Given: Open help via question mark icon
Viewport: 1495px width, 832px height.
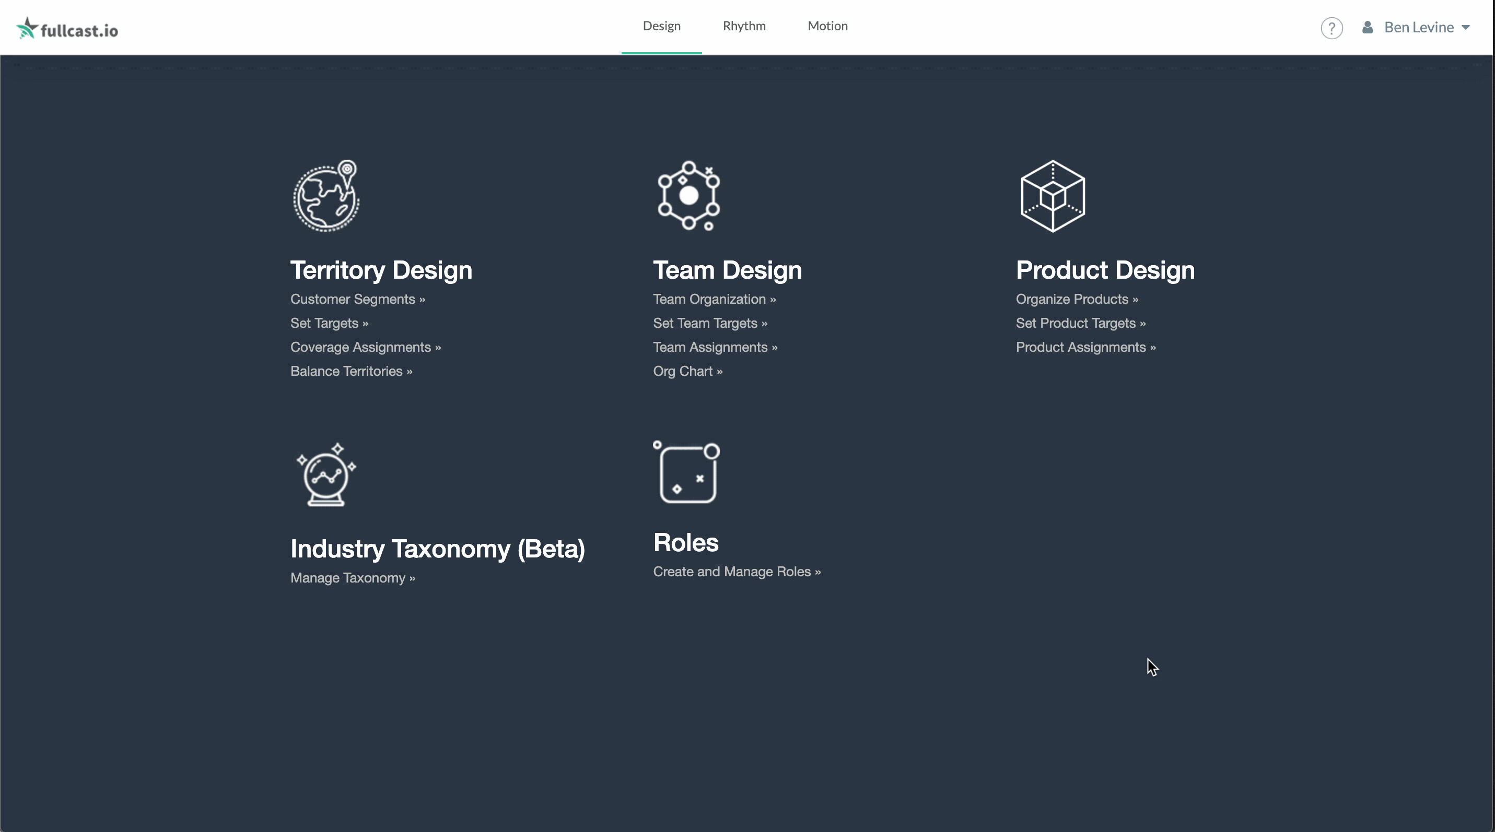Looking at the screenshot, I should point(1332,28).
